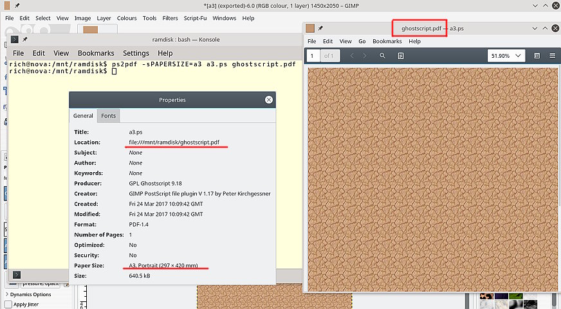This screenshot has width=561, height=309.
Task: Expand the Dynamics Options section
Action: coord(6,294)
